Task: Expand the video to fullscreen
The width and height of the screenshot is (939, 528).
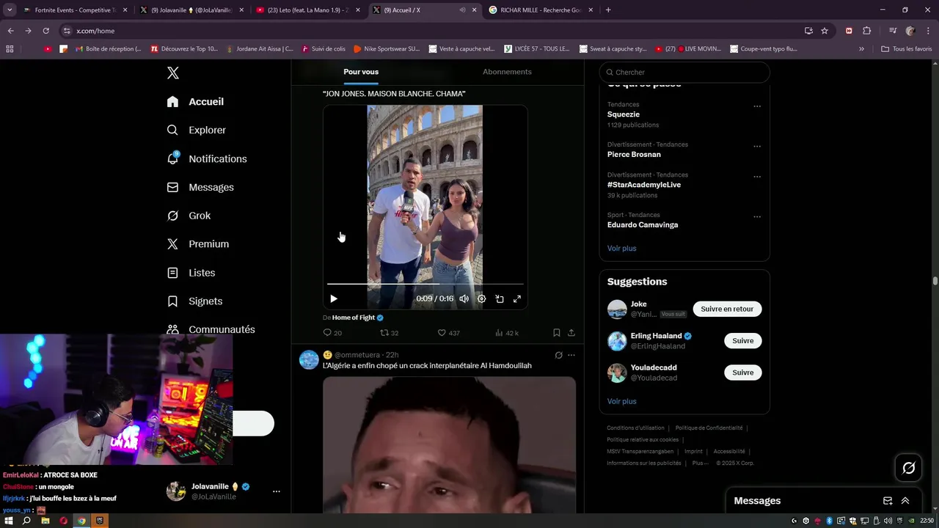Action: (x=517, y=298)
